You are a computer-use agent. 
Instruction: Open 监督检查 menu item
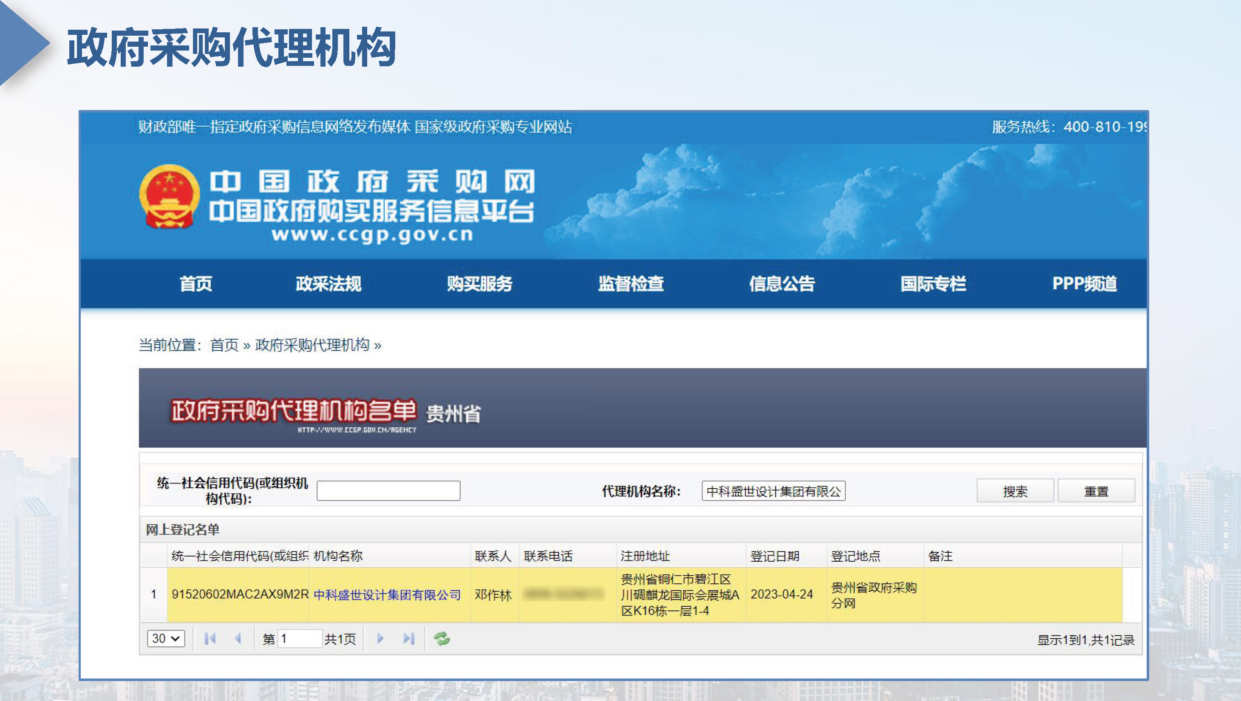631,283
